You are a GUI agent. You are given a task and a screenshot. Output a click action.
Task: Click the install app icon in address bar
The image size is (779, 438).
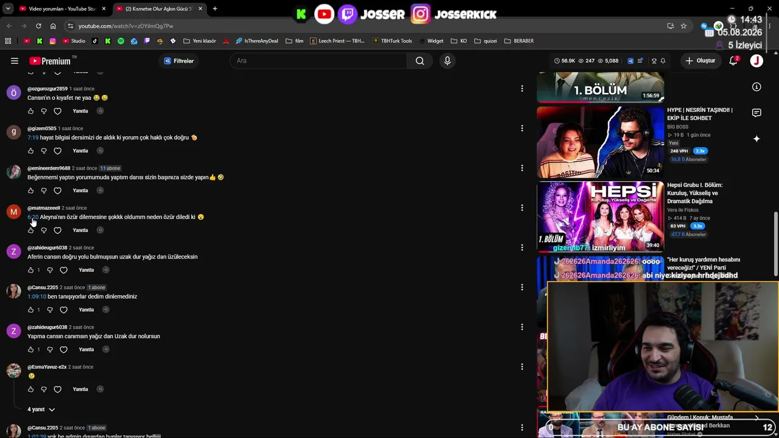click(x=670, y=26)
